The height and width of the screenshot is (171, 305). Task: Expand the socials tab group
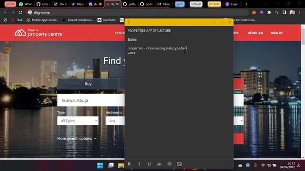coord(10,4)
